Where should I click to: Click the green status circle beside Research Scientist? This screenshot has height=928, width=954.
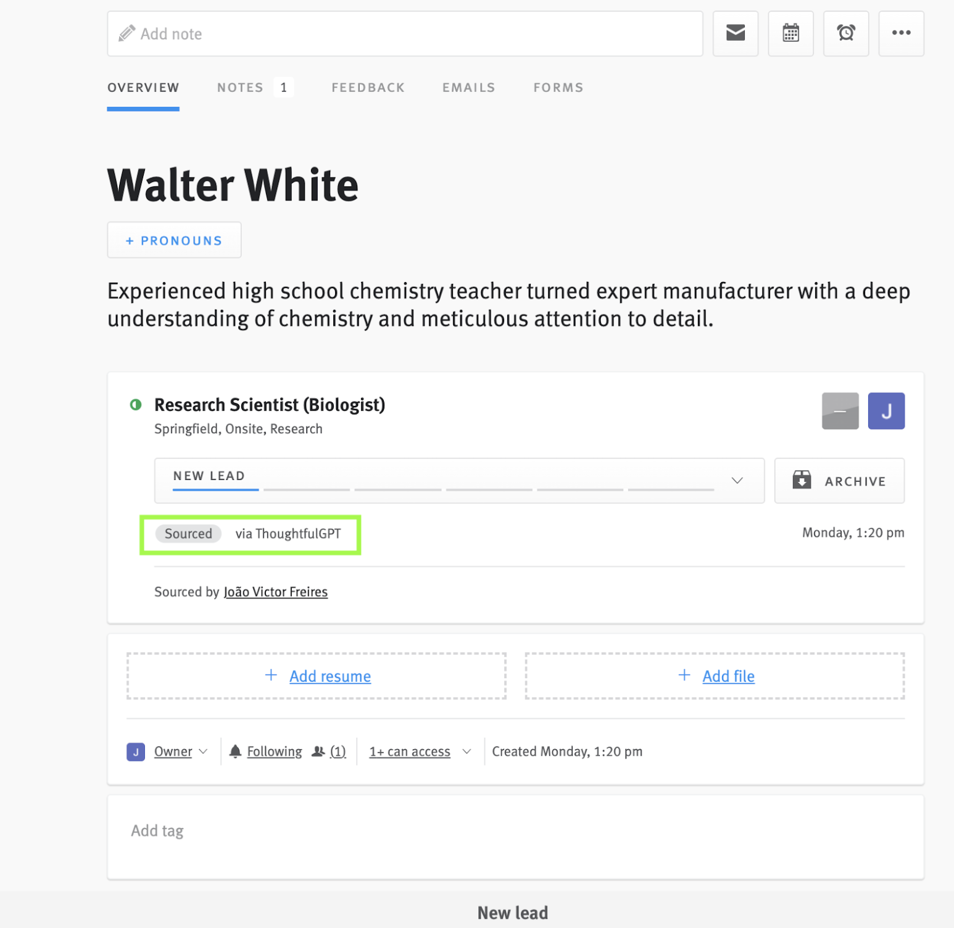coord(136,405)
